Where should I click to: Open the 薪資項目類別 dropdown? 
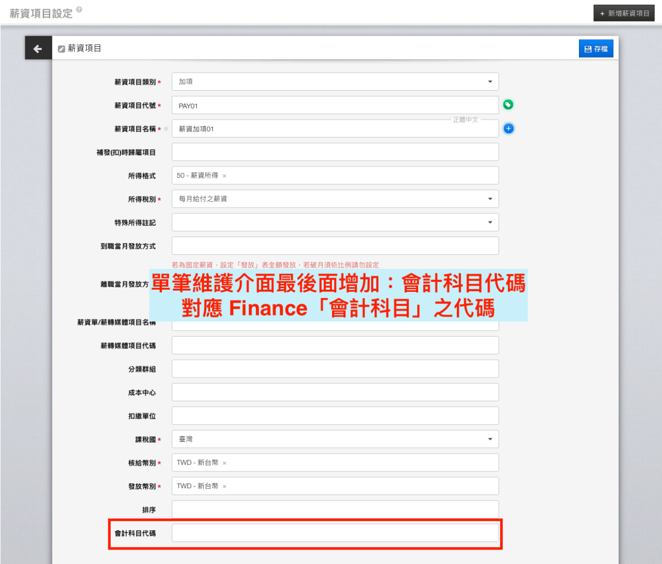click(x=335, y=81)
